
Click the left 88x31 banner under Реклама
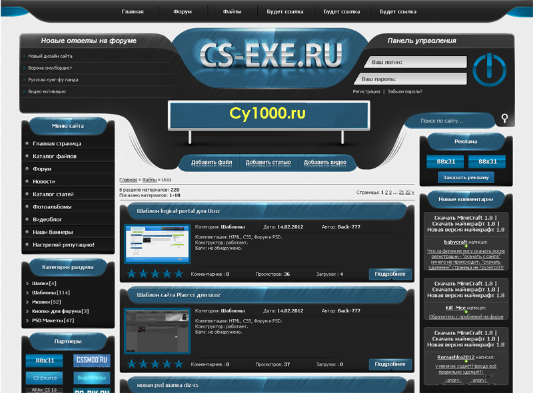coord(445,161)
